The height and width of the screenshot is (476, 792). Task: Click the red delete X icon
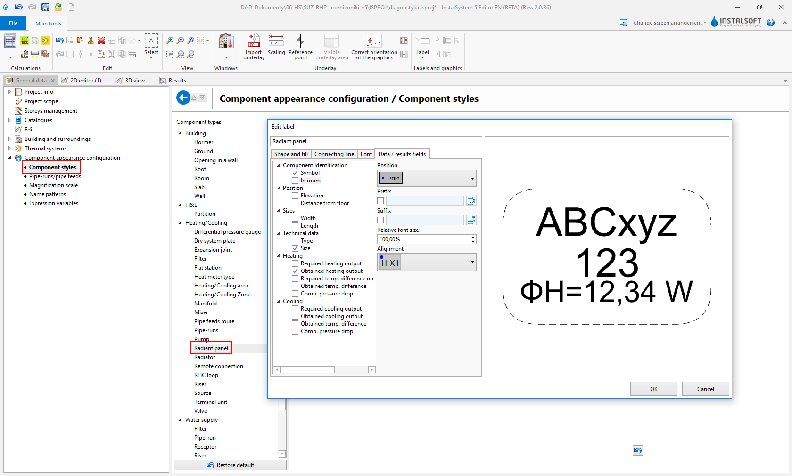[x=101, y=41]
